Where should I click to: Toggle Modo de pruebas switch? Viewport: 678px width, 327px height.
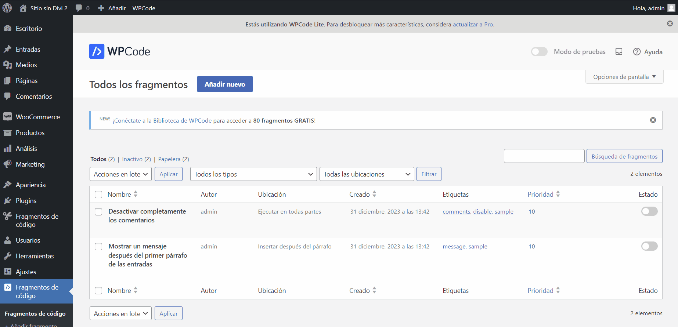(539, 52)
